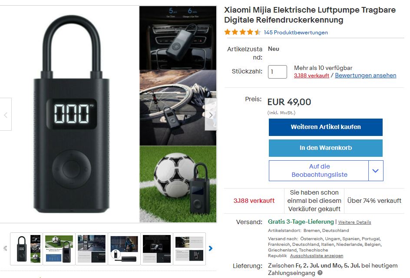410x278 pixels.
Task: Select the soccer ball thumbnail
Action: pos(59,248)
